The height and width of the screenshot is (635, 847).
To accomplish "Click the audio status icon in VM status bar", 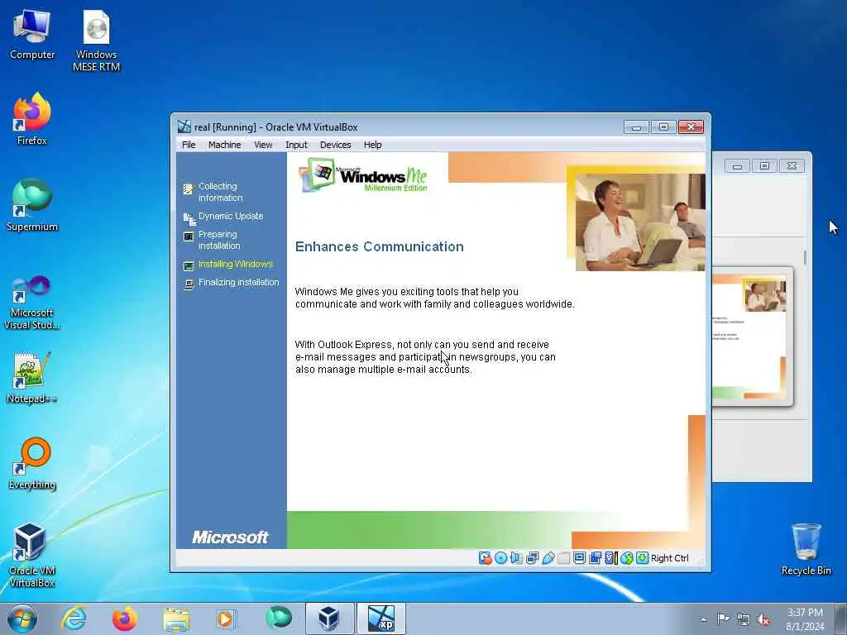I will (x=516, y=558).
